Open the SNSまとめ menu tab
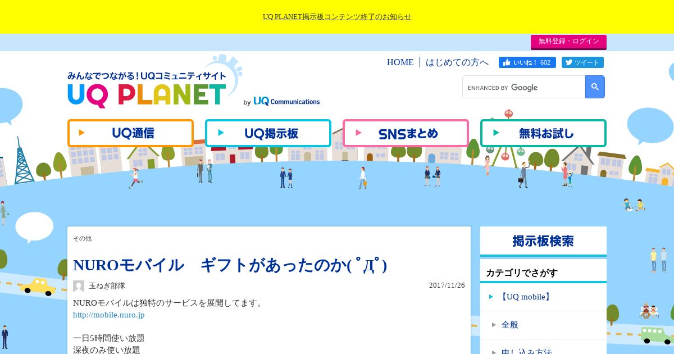Viewport: 674px width, 354px height. coord(406,133)
